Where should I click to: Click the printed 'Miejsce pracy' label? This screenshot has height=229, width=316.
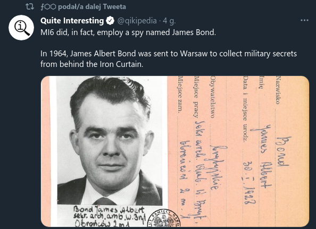196,97
